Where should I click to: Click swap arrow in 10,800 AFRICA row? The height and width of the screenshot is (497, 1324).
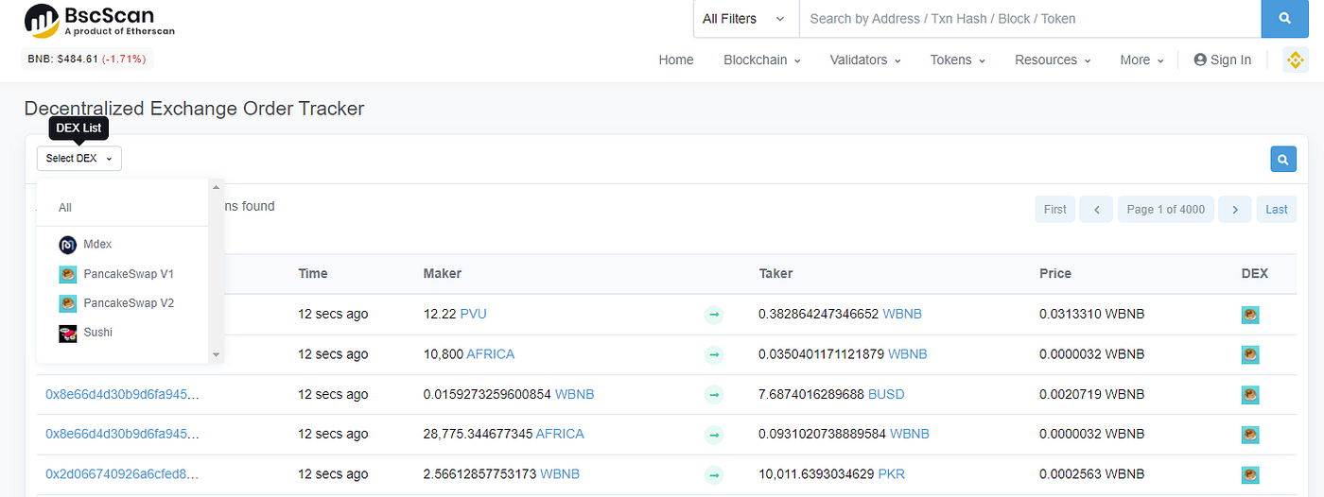pos(714,354)
